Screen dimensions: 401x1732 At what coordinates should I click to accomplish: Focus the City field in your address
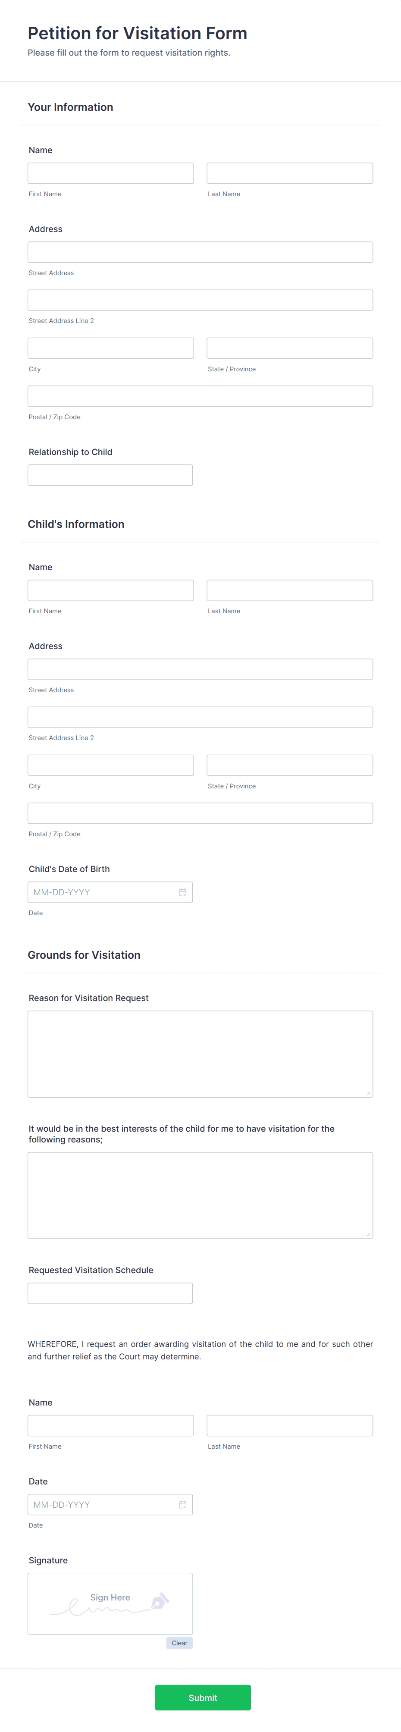111,348
